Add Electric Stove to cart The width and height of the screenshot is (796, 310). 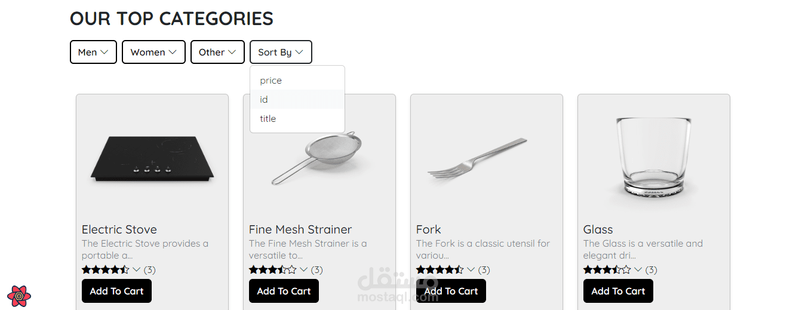click(x=116, y=291)
